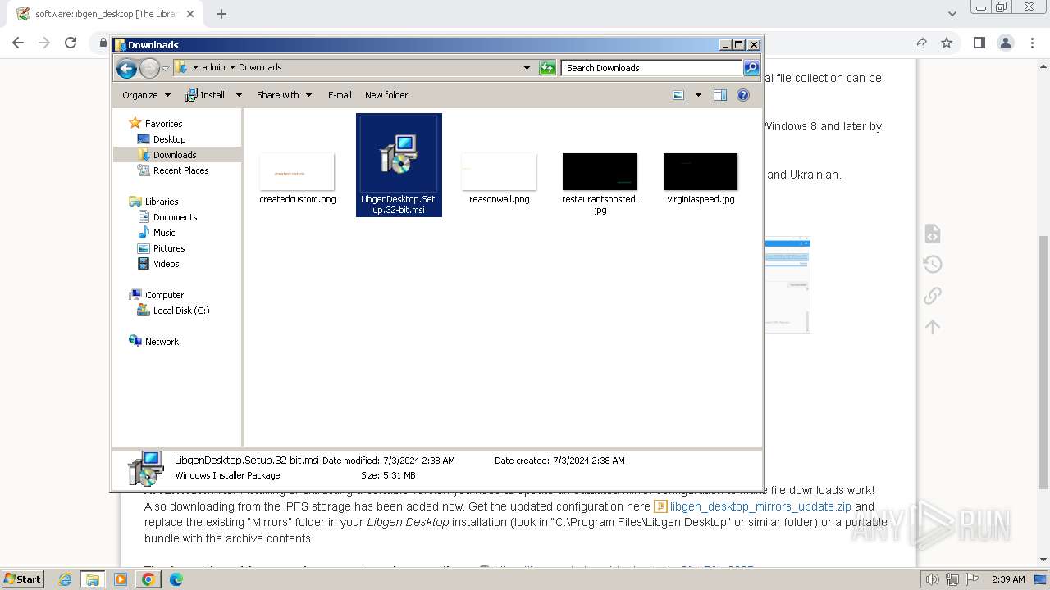
Task: Select LibgenDesktop.Setup.32-bit.msi installer file
Action: (x=399, y=166)
